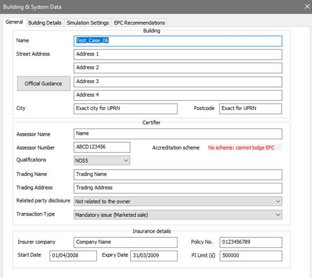Open the Related party disclosure dropdown
Screen dimensions: 312x278
(178, 201)
